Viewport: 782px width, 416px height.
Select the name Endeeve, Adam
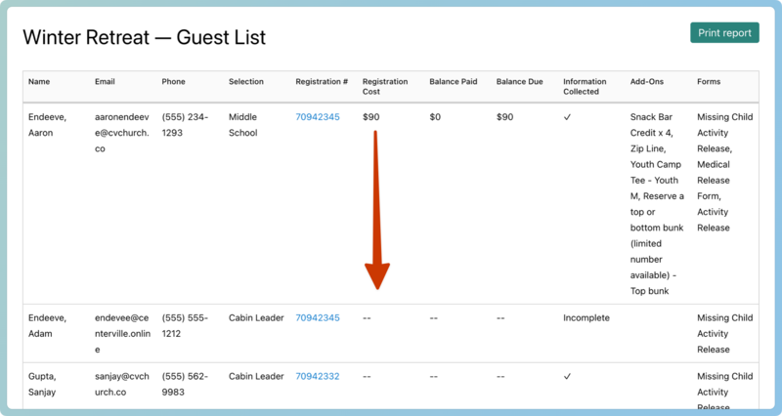[47, 326]
